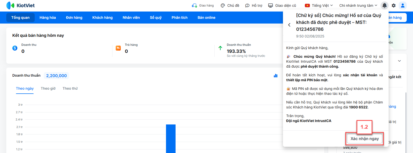Click the Đội ngũ KiotViet IntrustCA signature

tap(309, 121)
